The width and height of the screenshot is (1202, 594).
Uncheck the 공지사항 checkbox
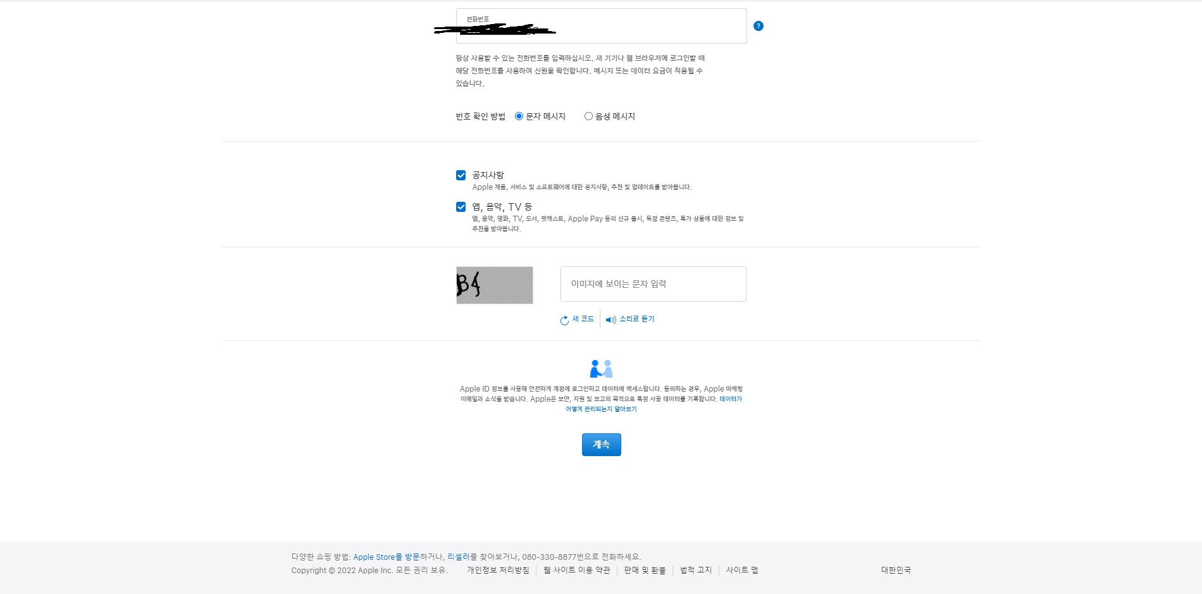pyautogui.click(x=461, y=175)
